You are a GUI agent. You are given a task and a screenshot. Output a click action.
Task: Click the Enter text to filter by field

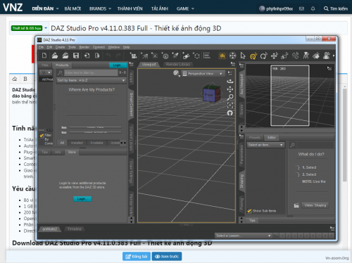coord(91,72)
